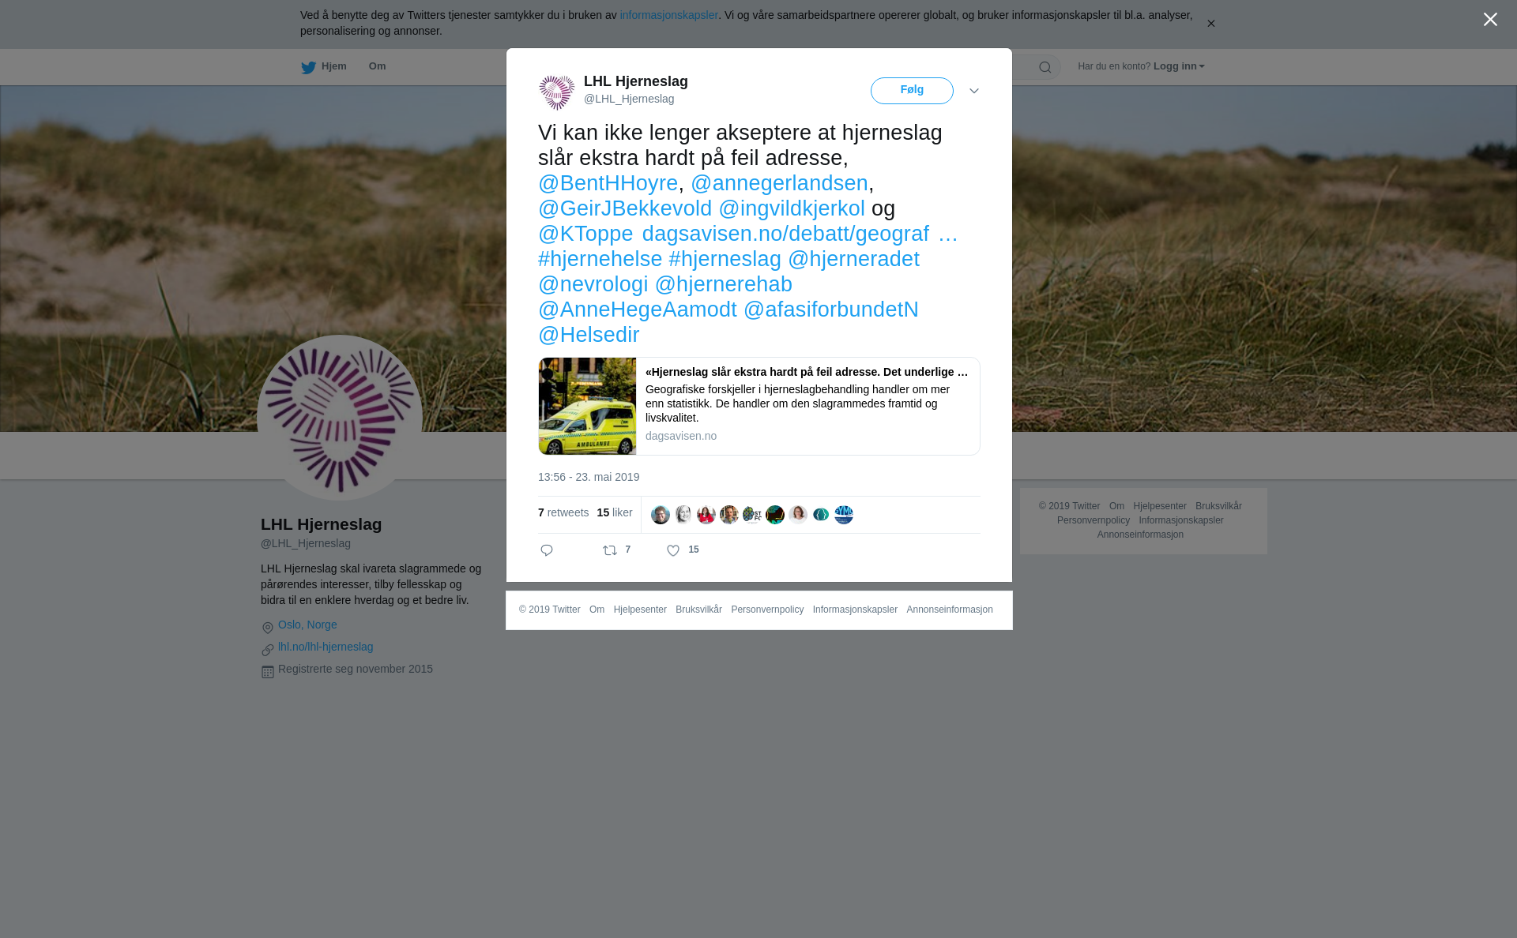Image resolution: width=1517 pixels, height=938 pixels.
Task: Retweet using the retweet arrows icon
Action: tap(610, 550)
